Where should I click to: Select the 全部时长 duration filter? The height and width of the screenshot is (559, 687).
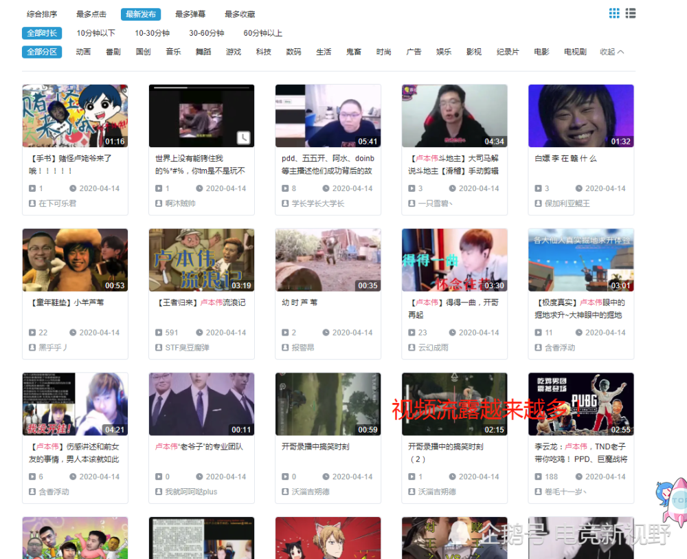tap(42, 33)
